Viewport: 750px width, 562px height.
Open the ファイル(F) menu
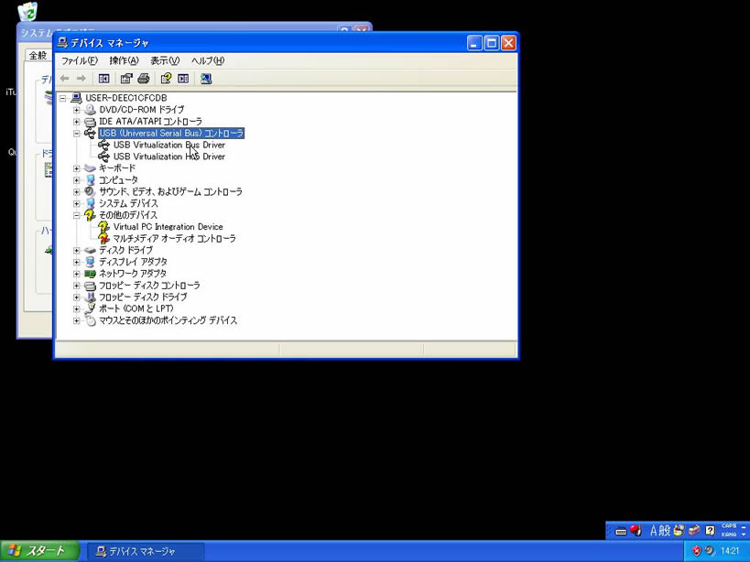(80, 60)
